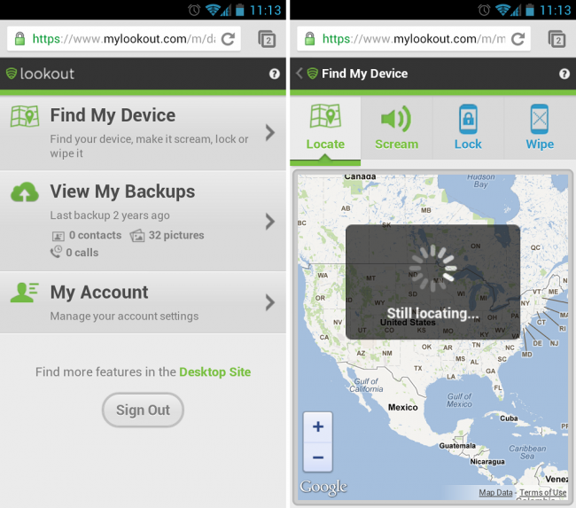Go back using arrow beside Find My Device
Screen dimensions: 576x508
[x=300, y=74]
